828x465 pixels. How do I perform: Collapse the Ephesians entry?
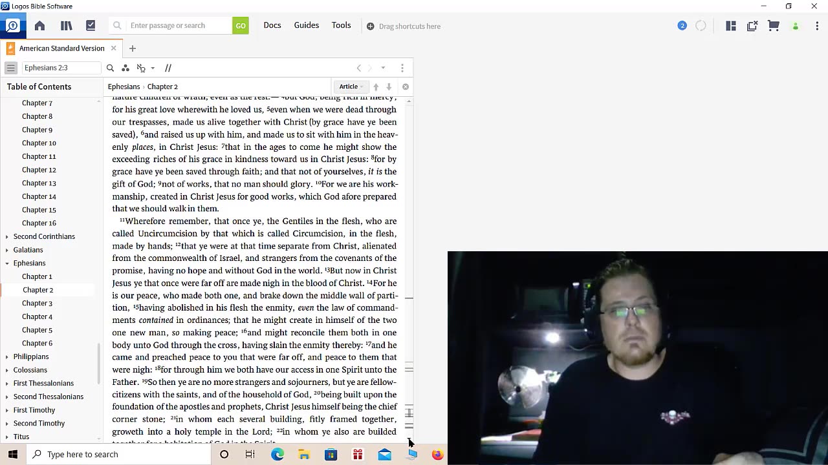[7, 263]
